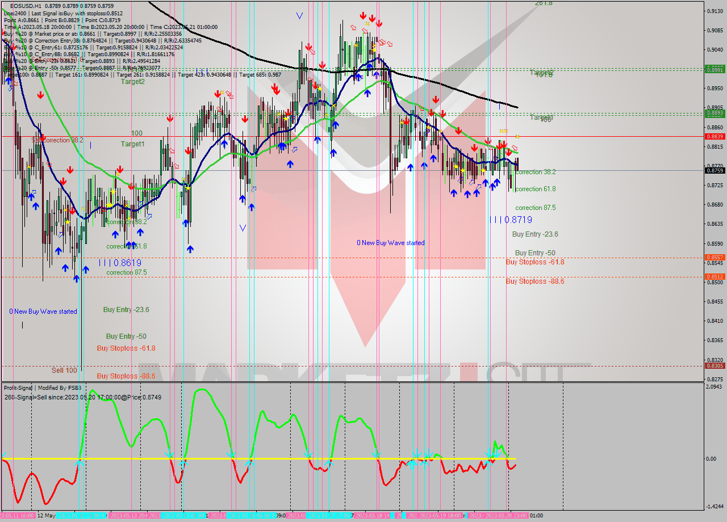727x522 pixels.
Task: Click the orange 0.8557 price tag
Action: coord(715,258)
